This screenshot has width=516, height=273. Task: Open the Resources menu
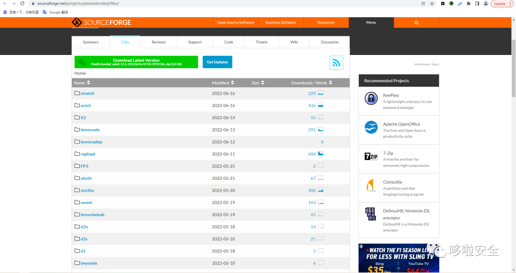(326, 23)
